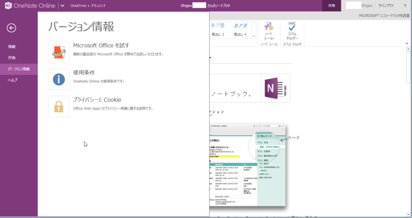
Task: Expand the styles gallery dropdown arrow
Action: pos(254,37)
